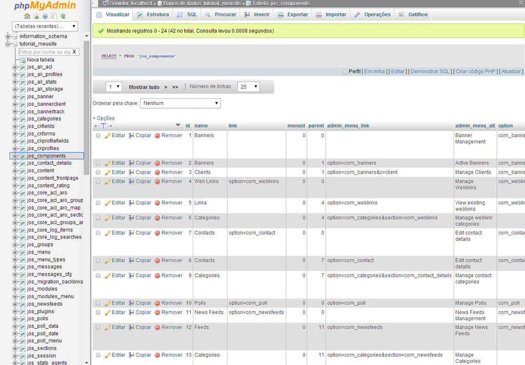Click the jos_banner table icon in tree
This screenshot has width=525, height=365.
click(23, 97)
